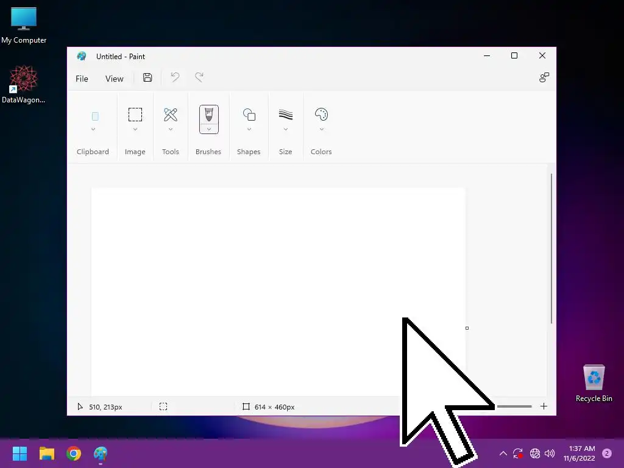Image resolution: width=624 pixels, height=468 pixels.
Task: Expand the Image group chevron
Action: tap(135, 129)
